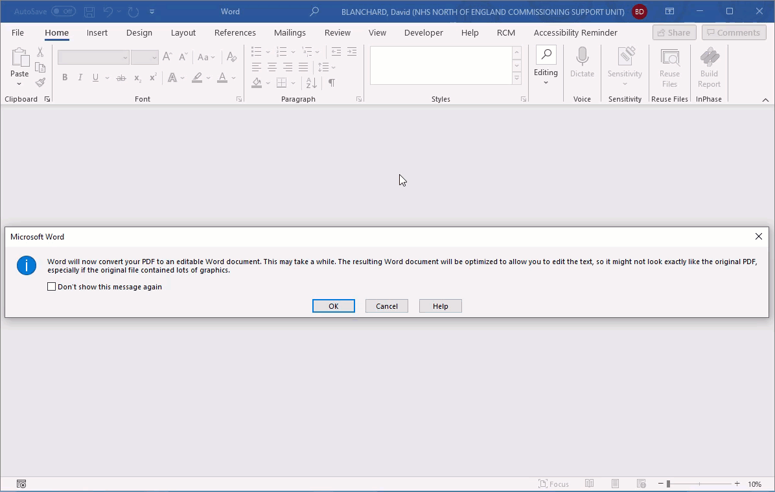
Task: Open the Developer tab
Action: [424, 32]
